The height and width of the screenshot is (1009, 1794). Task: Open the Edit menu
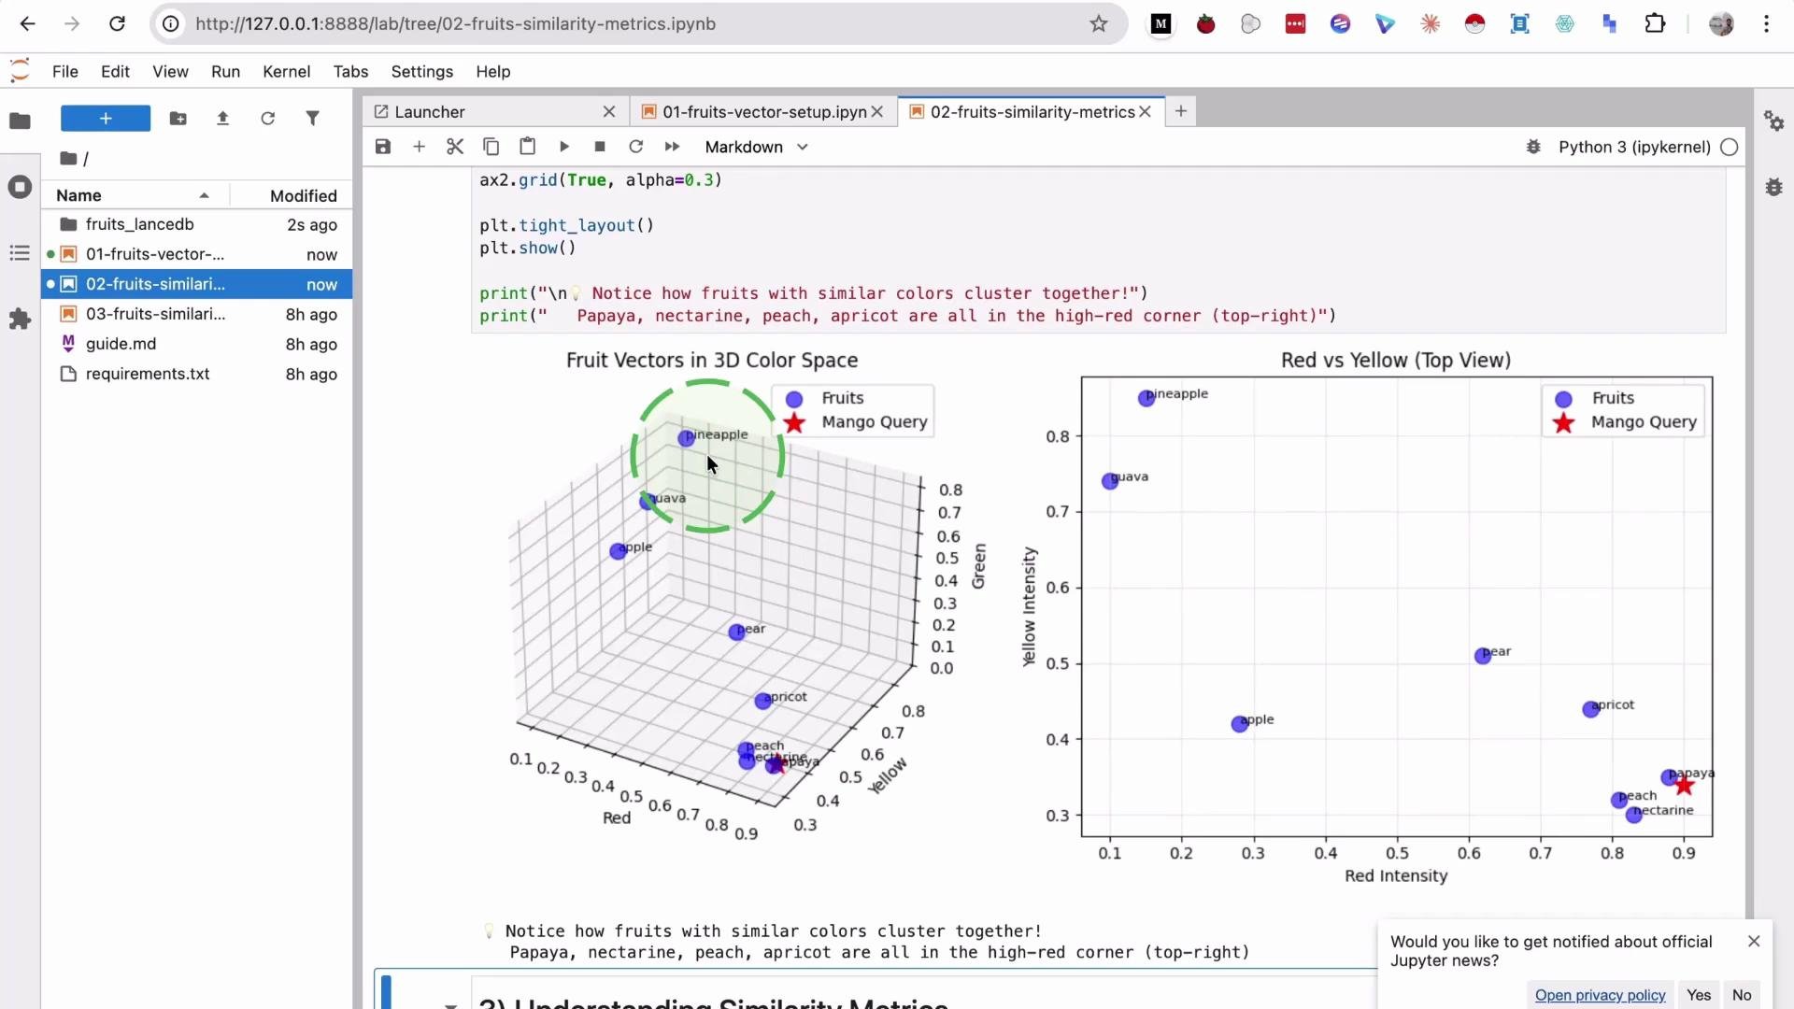115,72
